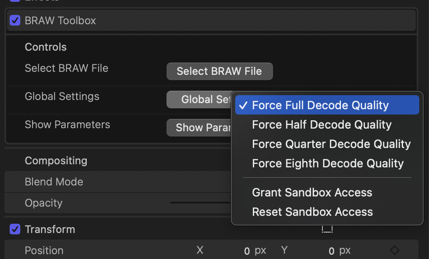Add keyframe with Position diamond icon

[395, 250]
